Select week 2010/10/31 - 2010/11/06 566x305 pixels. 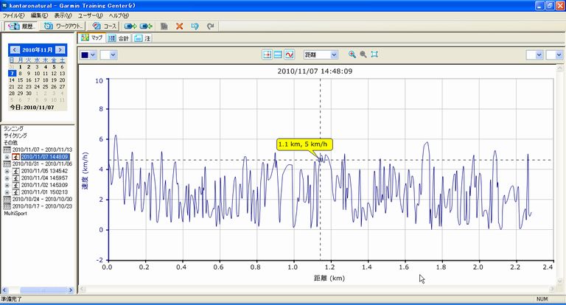coord(42,164)
